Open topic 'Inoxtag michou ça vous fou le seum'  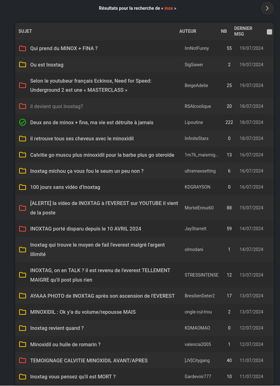tap(87, 171)
